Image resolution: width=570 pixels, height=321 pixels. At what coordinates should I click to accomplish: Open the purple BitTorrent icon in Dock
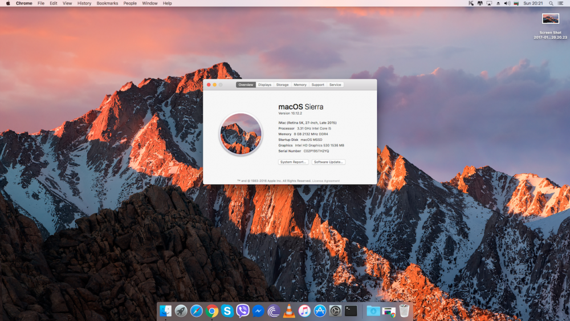tap(274, 311)
